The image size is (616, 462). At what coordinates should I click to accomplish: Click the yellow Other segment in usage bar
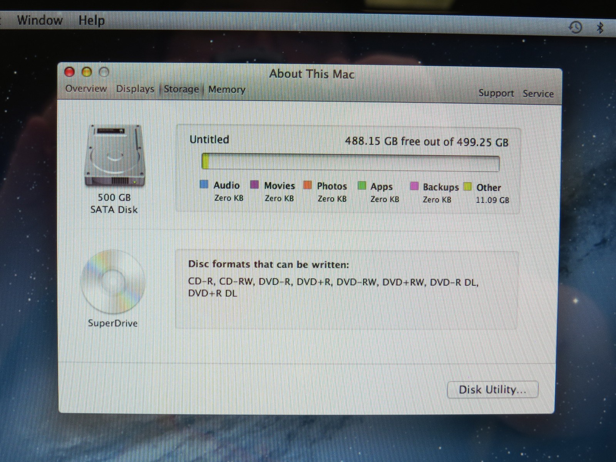(205, 161)
